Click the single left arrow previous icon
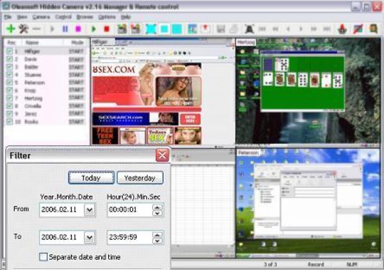The image size is (384, 270). tap(288, 29)
